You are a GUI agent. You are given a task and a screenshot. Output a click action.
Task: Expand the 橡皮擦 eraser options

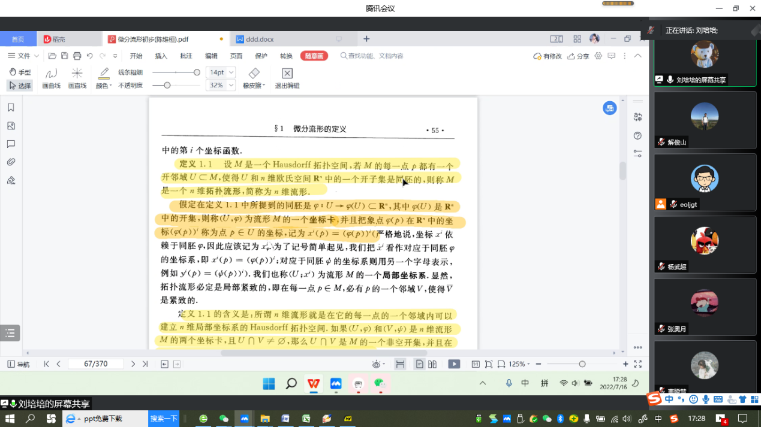pyautogui.click(x=254, y=78)
